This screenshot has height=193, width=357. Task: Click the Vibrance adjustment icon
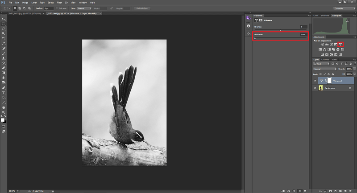point(340,45)
